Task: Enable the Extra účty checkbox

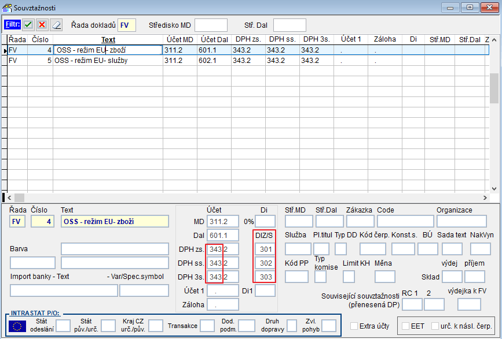Action: click(x=354, y=326)
